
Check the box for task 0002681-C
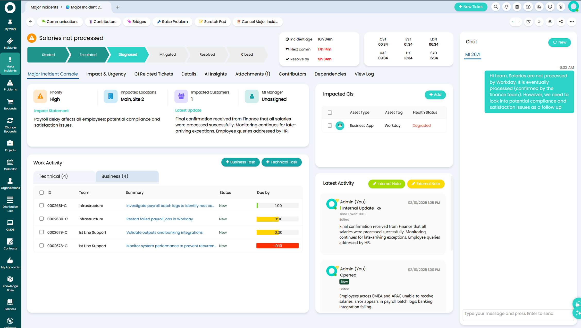coord(41,205)
